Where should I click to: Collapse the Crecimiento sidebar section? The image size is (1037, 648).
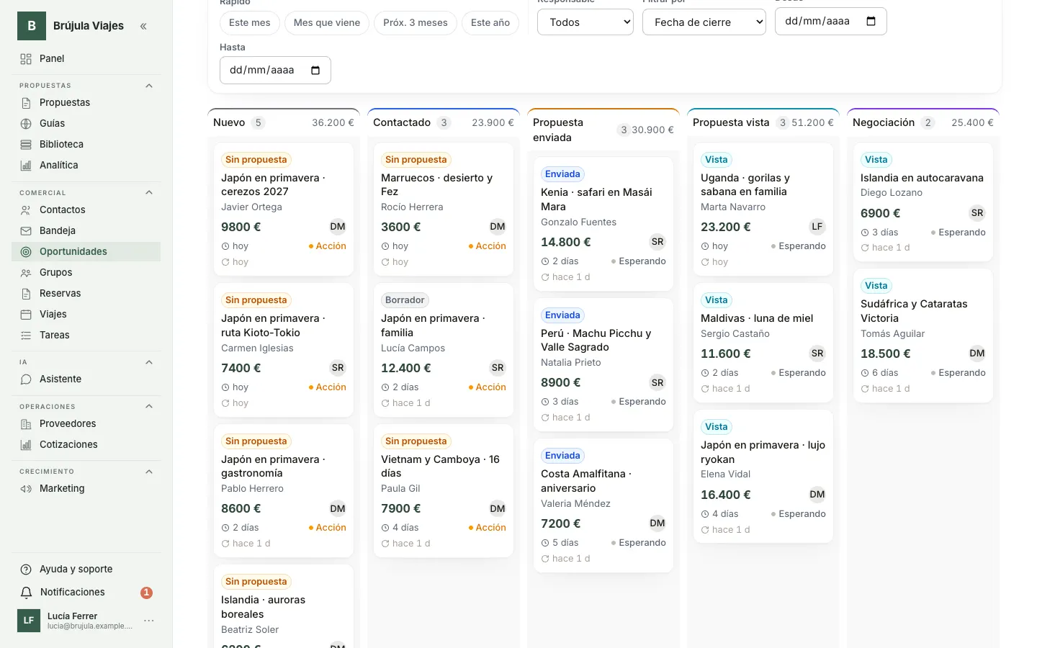pos(149,472)
